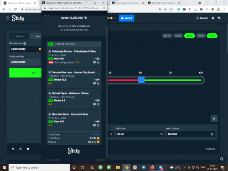Click the popup window's address bar

pyautogui.click(x=73, y=8)
